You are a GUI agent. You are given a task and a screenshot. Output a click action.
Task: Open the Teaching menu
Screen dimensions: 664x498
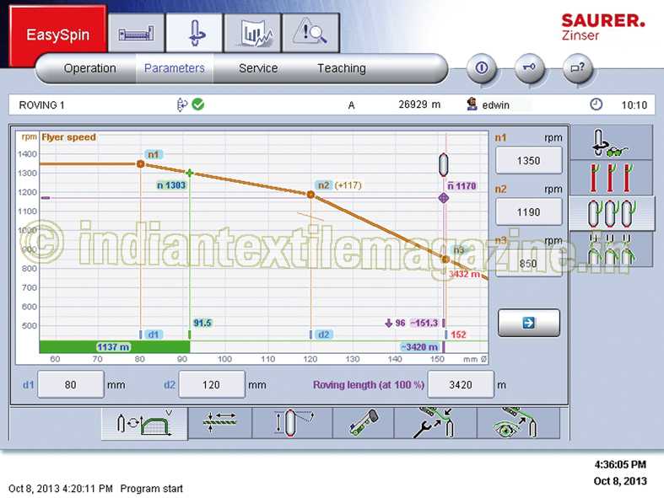click(342, 68)
